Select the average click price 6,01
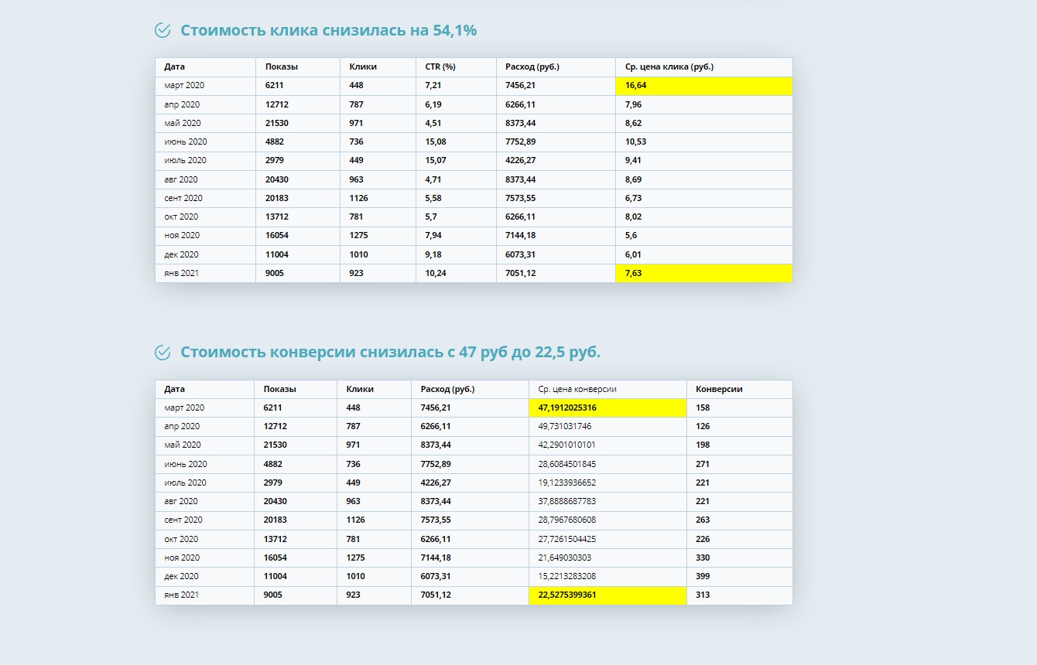 pyautogui.click(x=633, y=254)
